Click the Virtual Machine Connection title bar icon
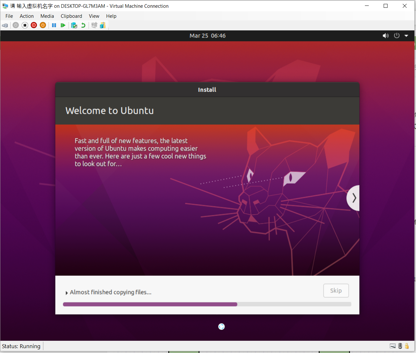The width and height of the screenshot is (416, 353). pyautogui.click(x=5, y=6)
